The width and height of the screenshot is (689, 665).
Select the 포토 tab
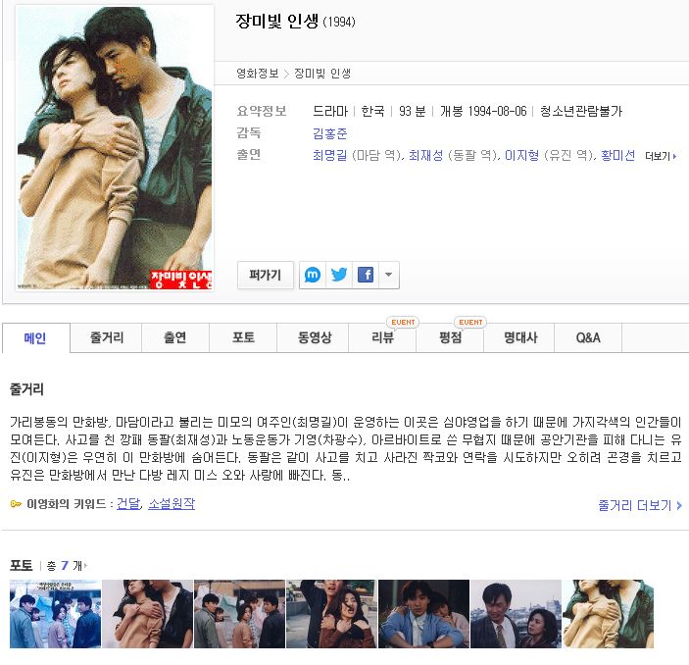(243, 337)
